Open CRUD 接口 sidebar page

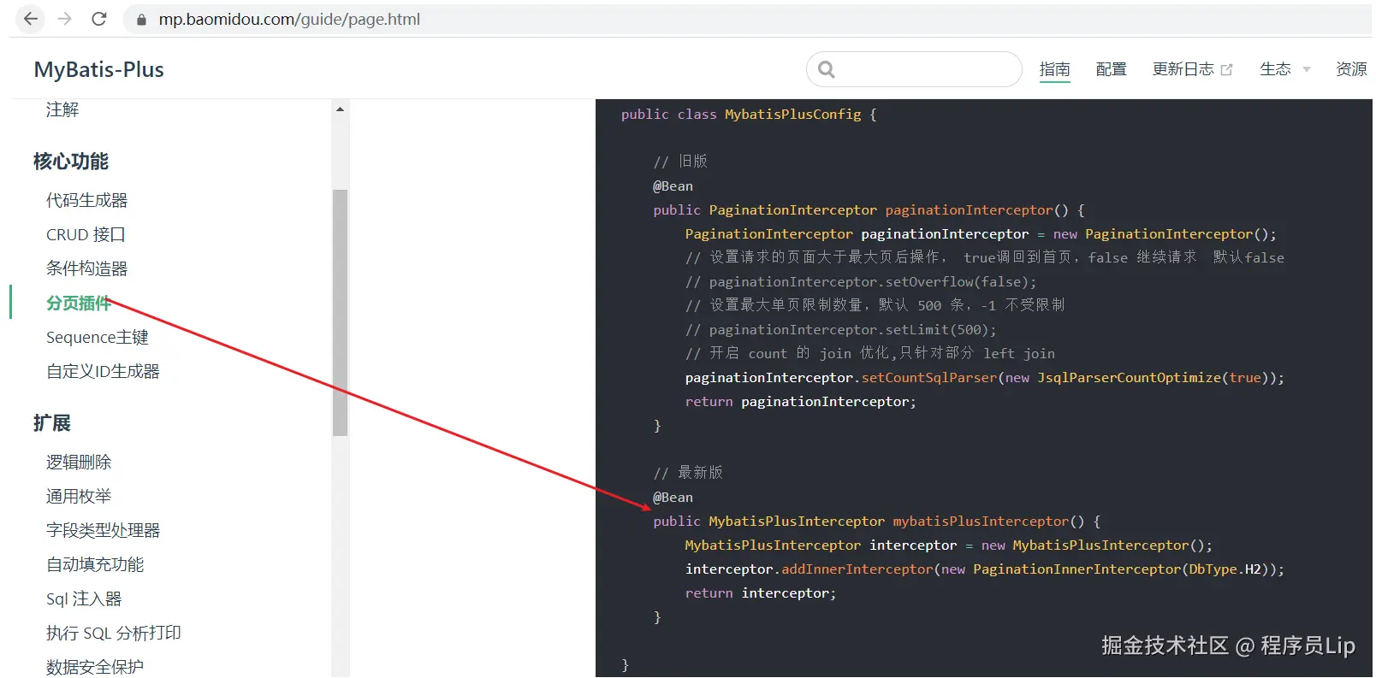[x=86, y=234]
